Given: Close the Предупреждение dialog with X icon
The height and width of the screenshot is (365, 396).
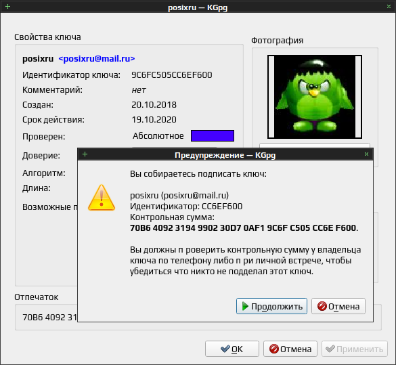Looking at the screenshot, I should [366, 154].
